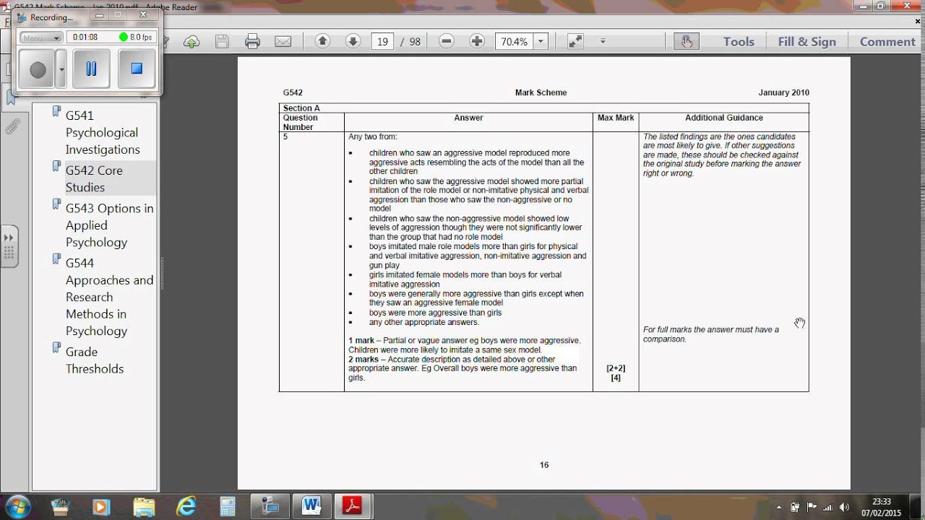This screenshot has height=520, width=925.
Task: Click the Grade Thresholds bookmark ribbon icon
Action: pyautogui.click(x=56, y=349)
